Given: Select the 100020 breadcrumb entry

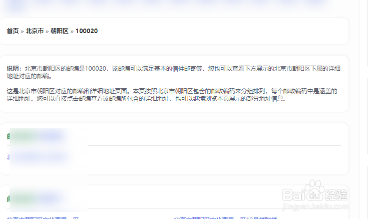Looking at the screenshot, I should click(x=87, y=31).
